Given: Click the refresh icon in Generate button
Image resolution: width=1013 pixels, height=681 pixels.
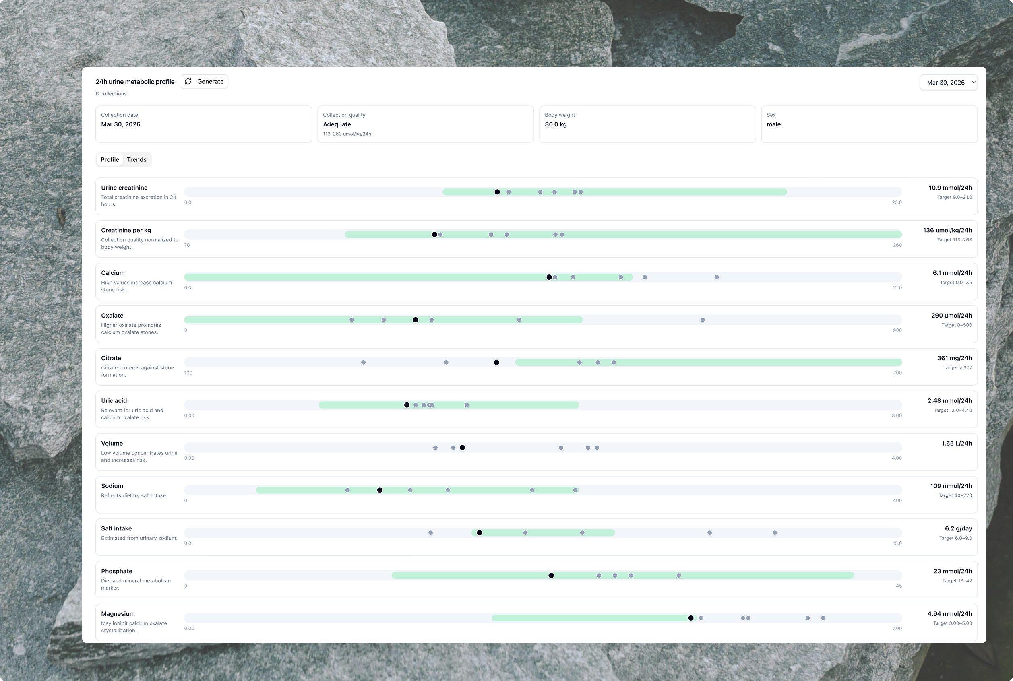Looking at the screenshot, I should 188,82.
